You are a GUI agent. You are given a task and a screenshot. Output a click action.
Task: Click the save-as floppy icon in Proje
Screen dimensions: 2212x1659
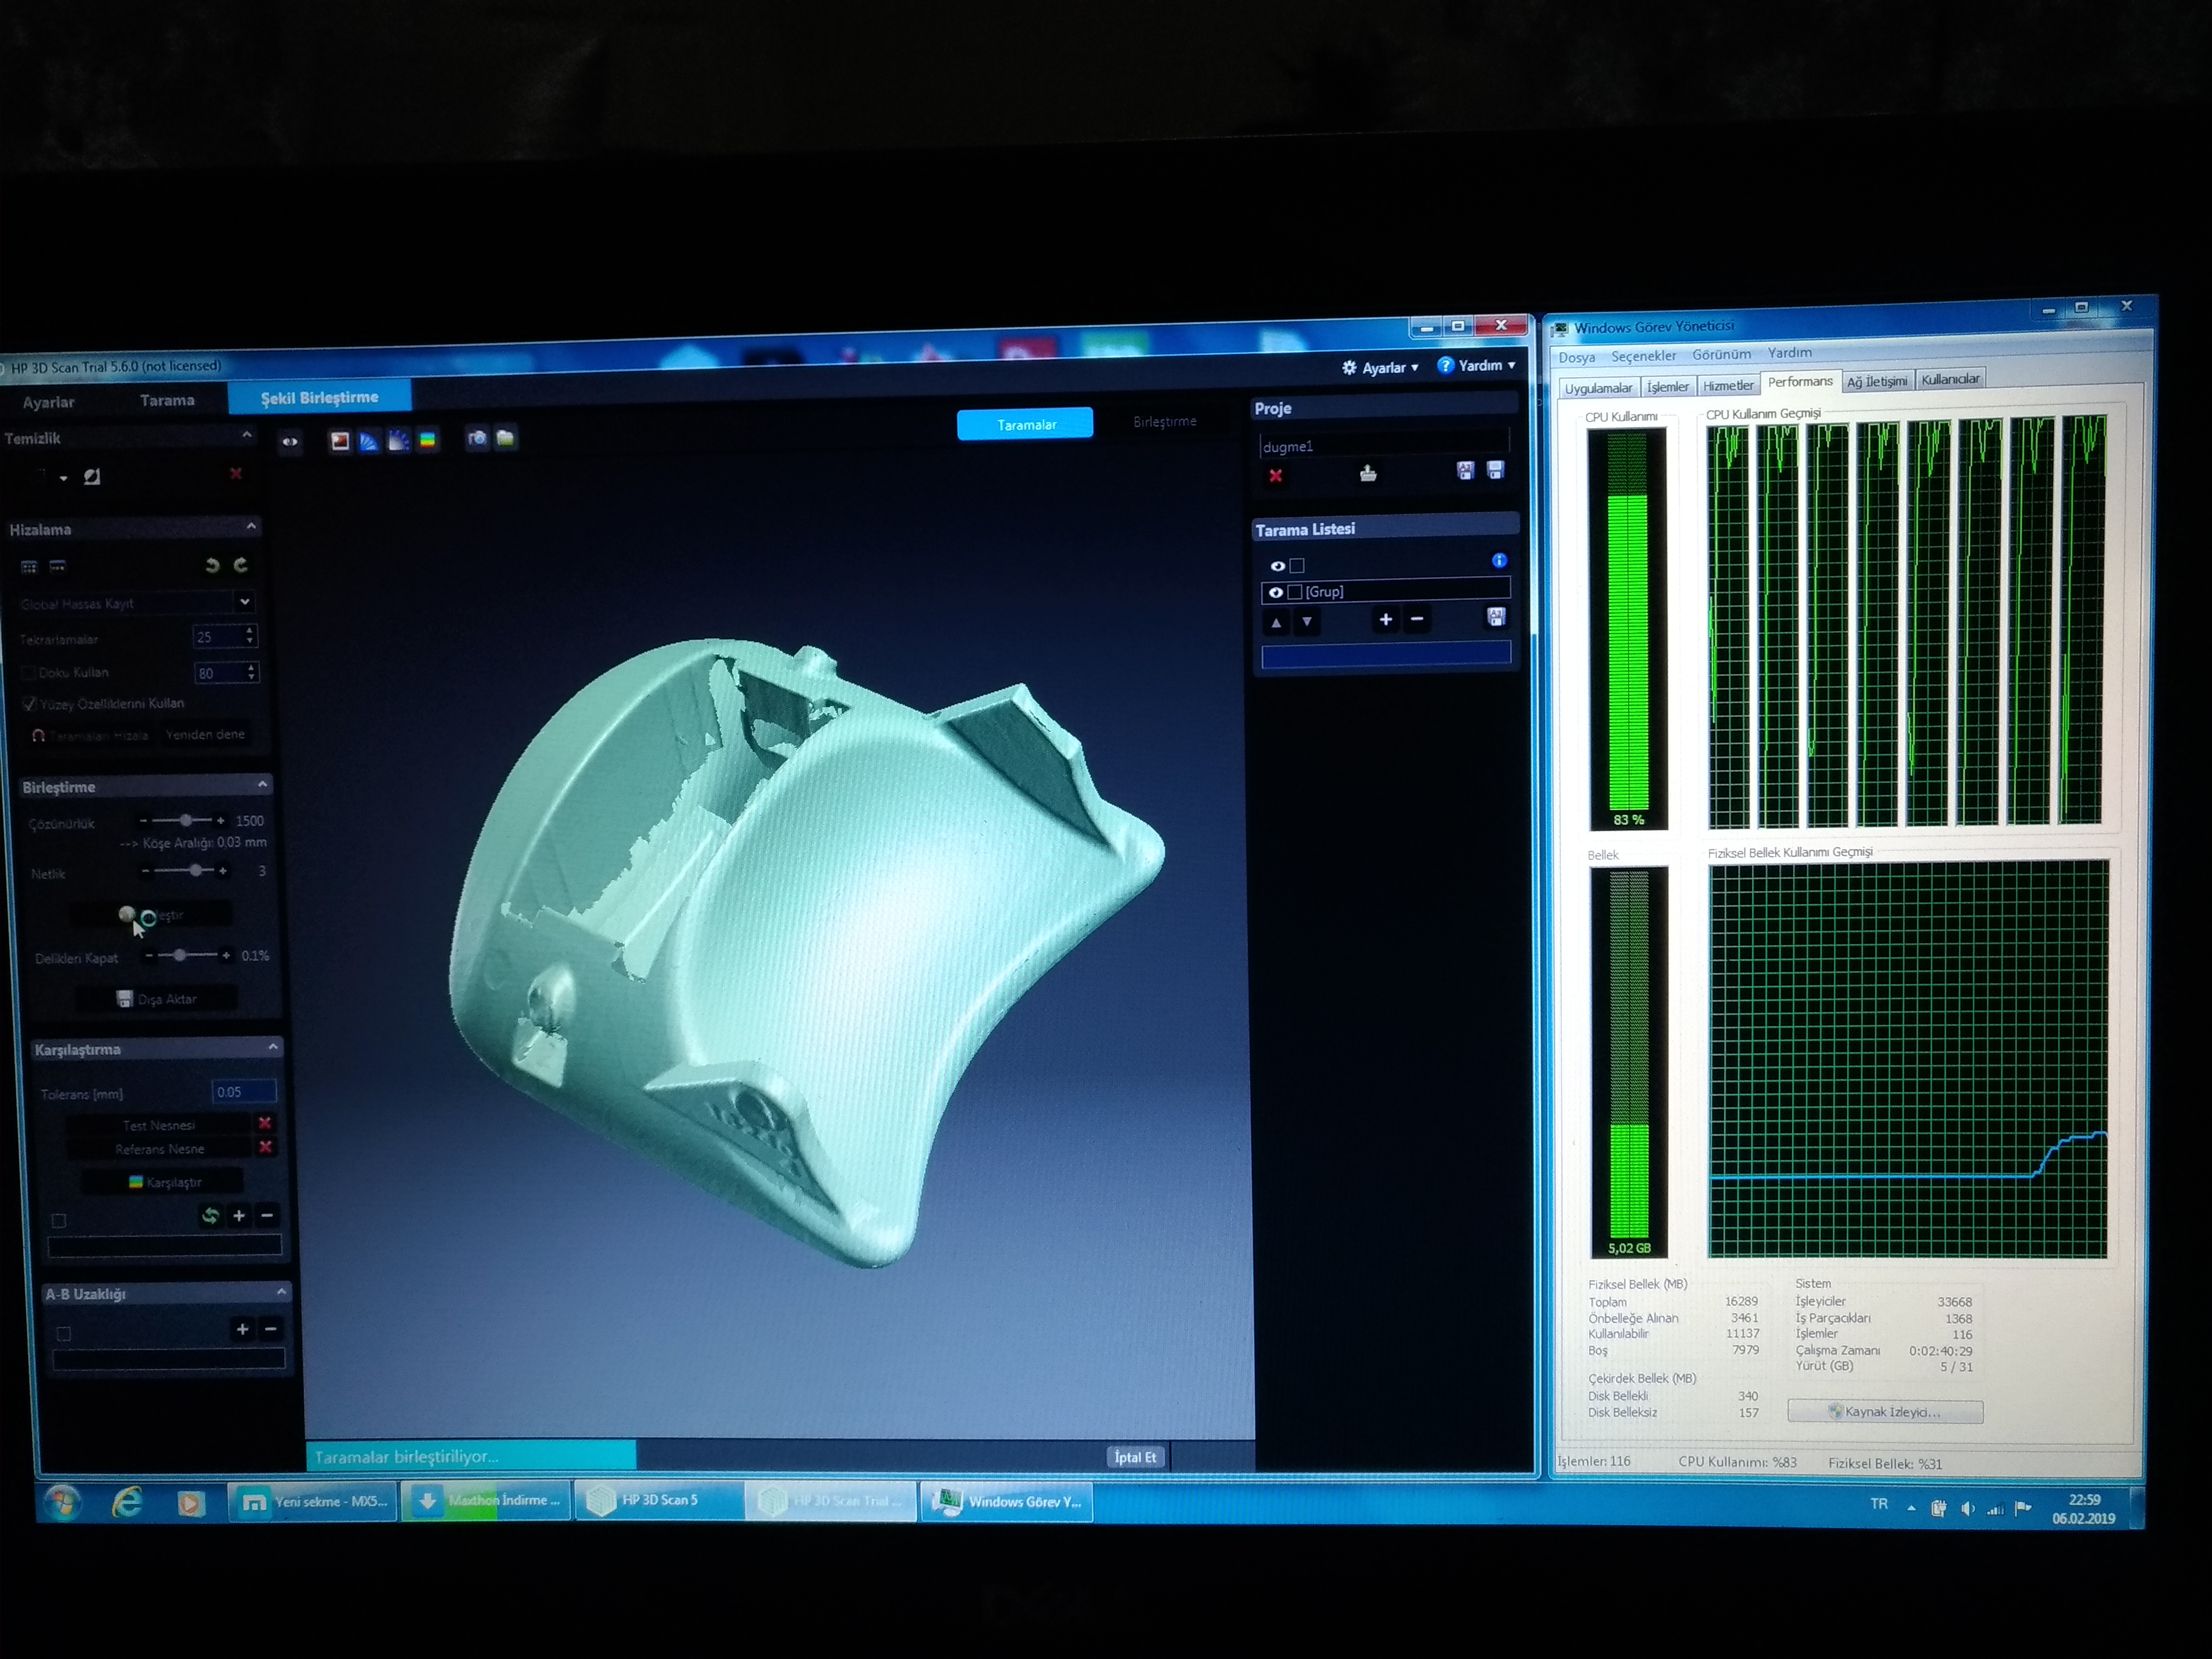coord(1465,470)
